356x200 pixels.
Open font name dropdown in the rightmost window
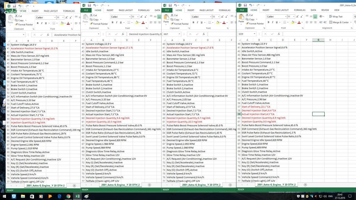[x=286, y=17]
